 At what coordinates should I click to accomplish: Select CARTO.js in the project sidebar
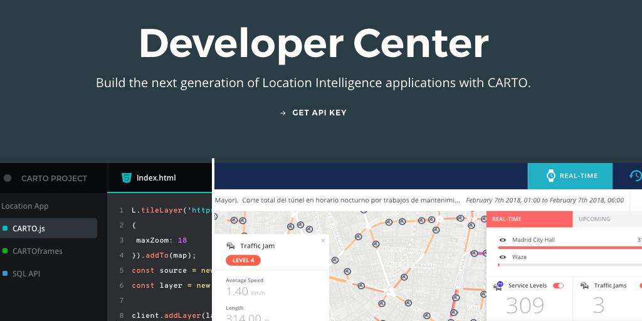click(48, 228)
